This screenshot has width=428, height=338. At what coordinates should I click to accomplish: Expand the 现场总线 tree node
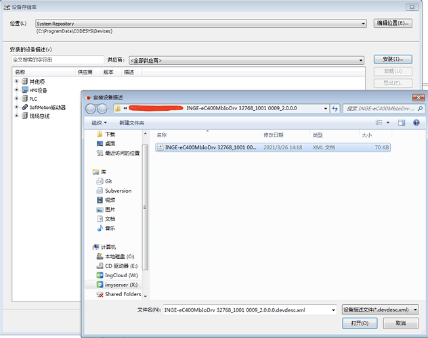tap(16, 116)
